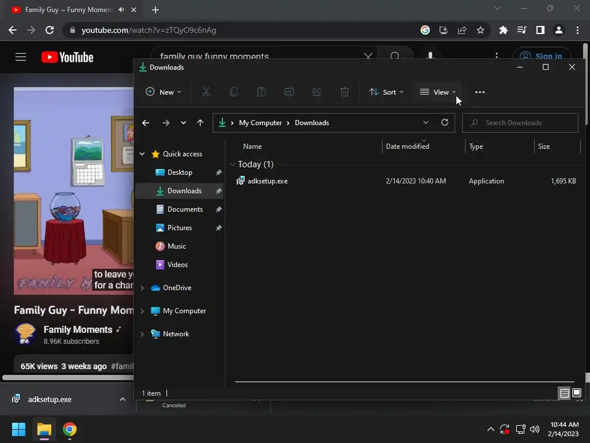Click the volume icon in system tray
This screenshot has height=443, width=590.
534,429
